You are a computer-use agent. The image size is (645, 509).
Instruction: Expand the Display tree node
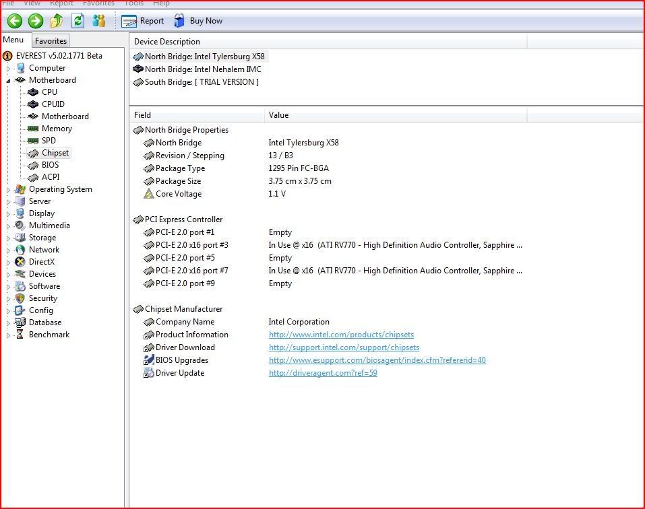8,214
